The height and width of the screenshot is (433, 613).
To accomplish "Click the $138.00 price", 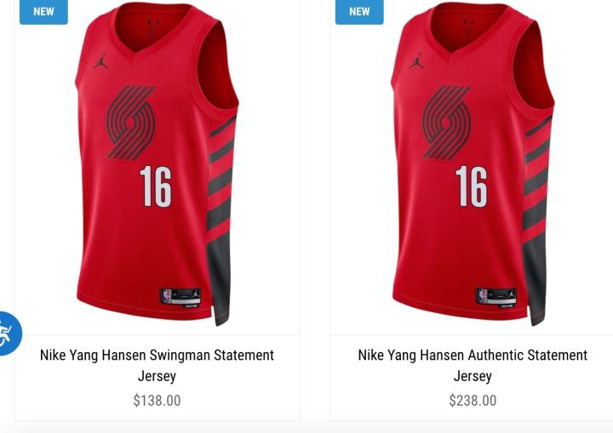I will tap(157, 401).
